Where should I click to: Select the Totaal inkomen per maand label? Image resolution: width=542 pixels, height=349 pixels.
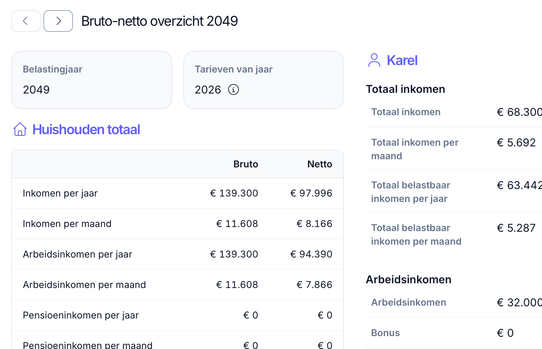(x=415, y=149)
